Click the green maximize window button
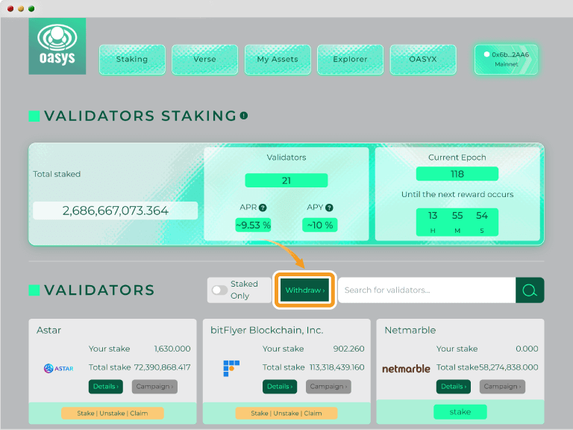Screen dimensions: 573x430 (31, 8)
